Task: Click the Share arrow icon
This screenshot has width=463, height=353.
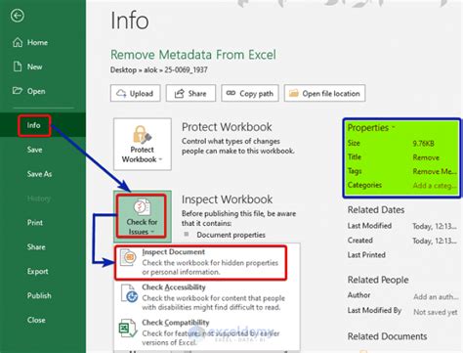Action: click(x=180, y=94)
